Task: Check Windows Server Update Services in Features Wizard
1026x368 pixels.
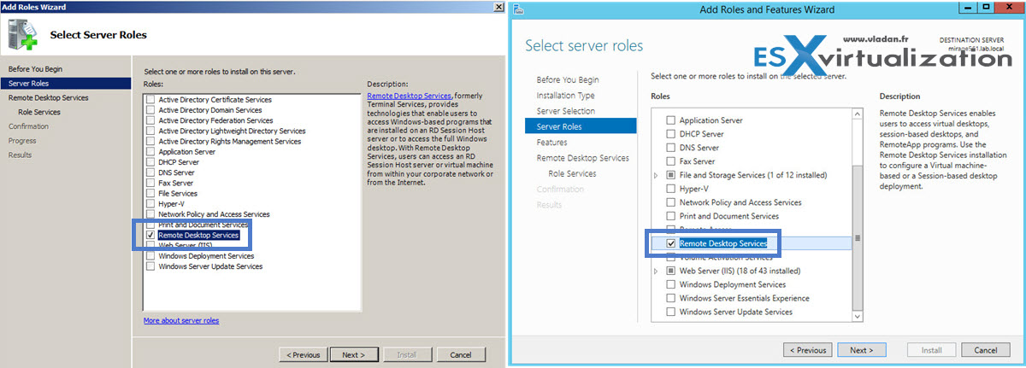Action: 670,312
